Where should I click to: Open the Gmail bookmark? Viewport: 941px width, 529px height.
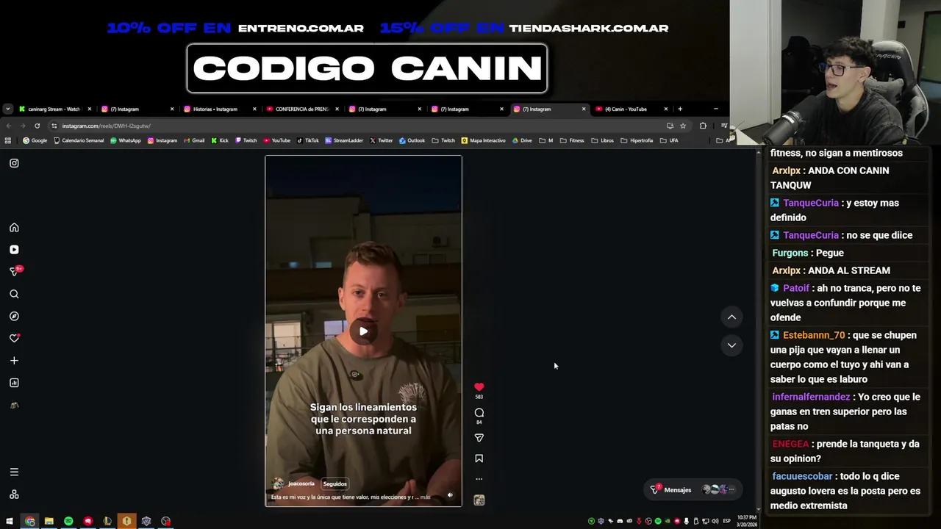(x=194, y=140)
